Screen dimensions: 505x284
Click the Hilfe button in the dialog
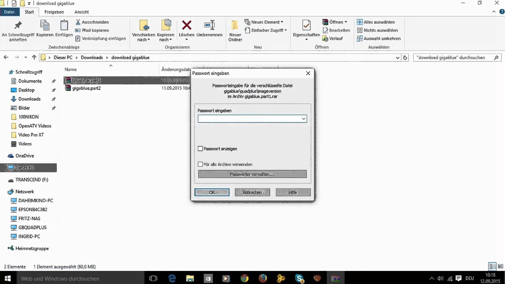click(x=293, y=192)
